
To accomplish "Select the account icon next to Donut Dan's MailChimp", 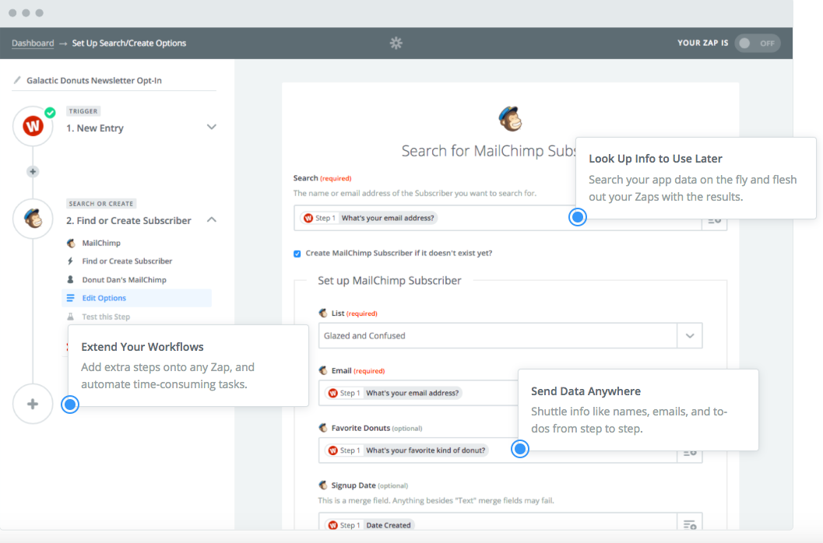I will [x=71, y=279].
